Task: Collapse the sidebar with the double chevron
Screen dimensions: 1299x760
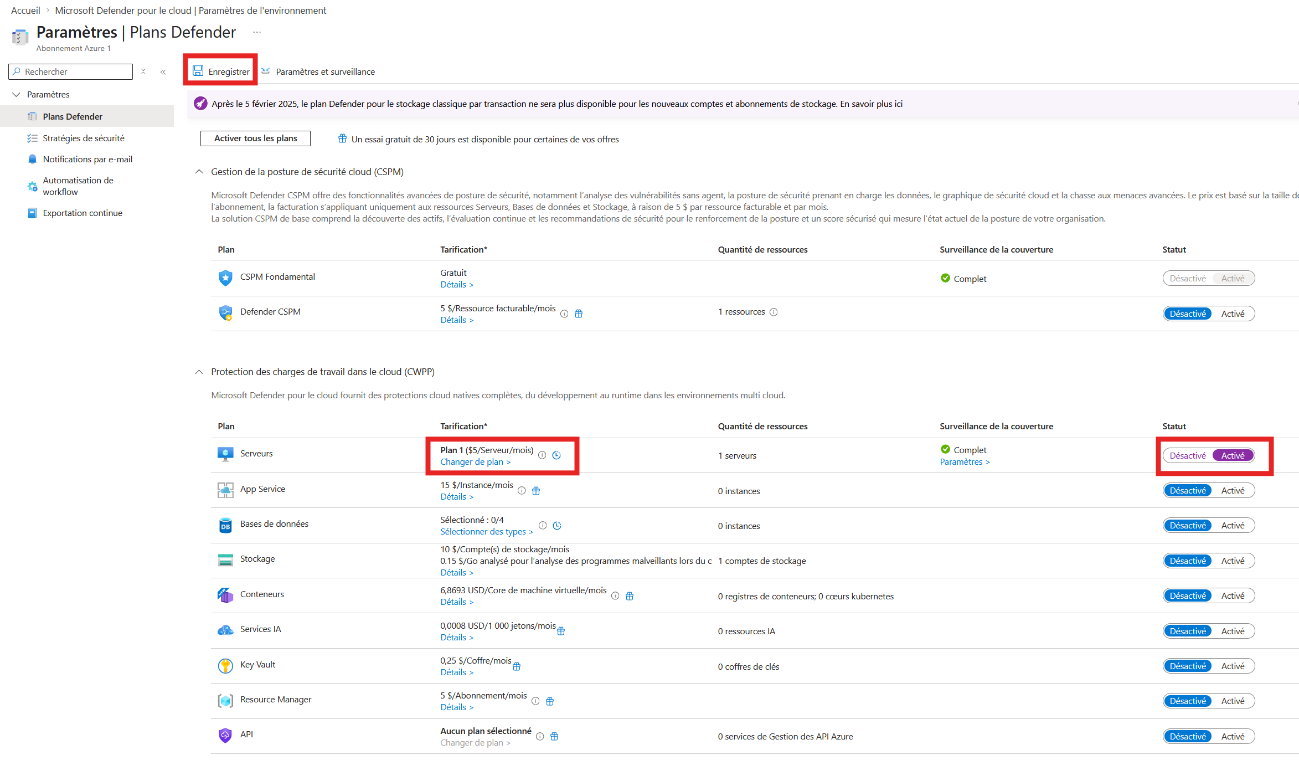Action: click(x=163, y=71)
